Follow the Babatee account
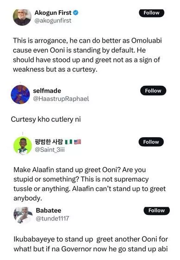Viewport: 180px width, 260px height. pyautogui.click(x=156, y=210)
